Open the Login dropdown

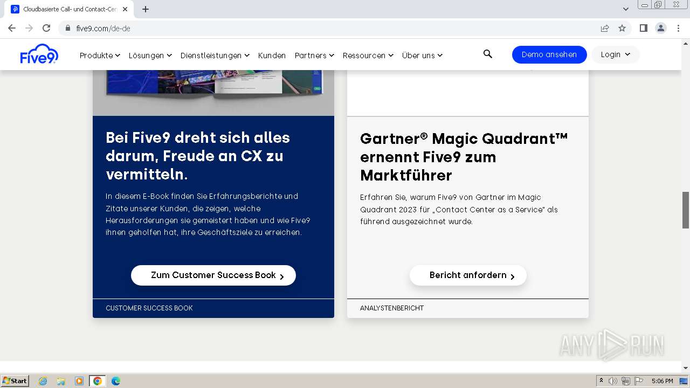tap(616, 54)
